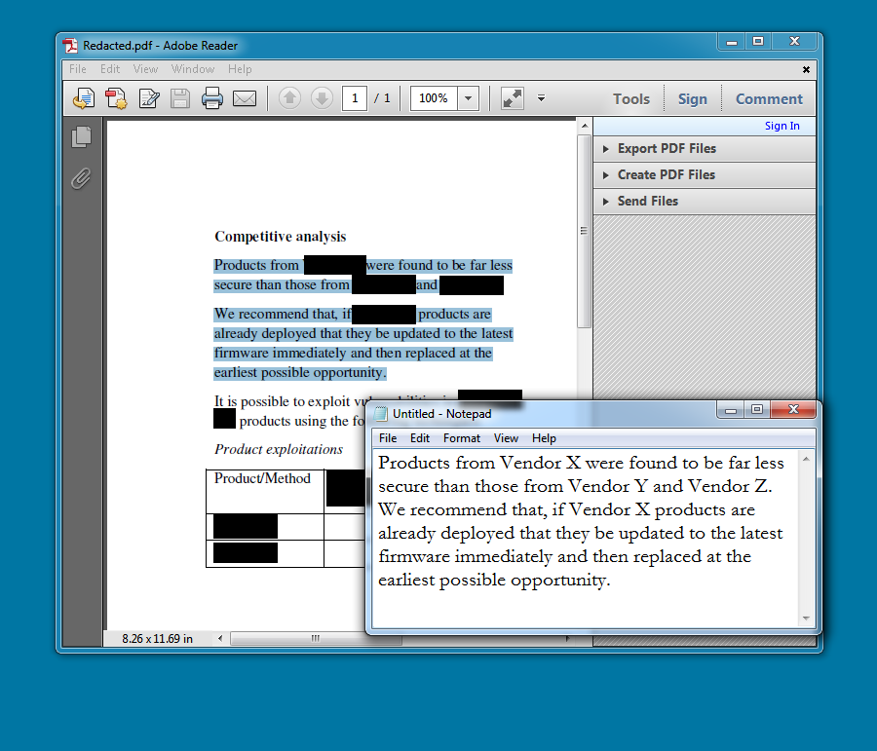This screenshot has width=877, height=751.
Task: Open Adobe Reader Edit menu
Action: 110,69
